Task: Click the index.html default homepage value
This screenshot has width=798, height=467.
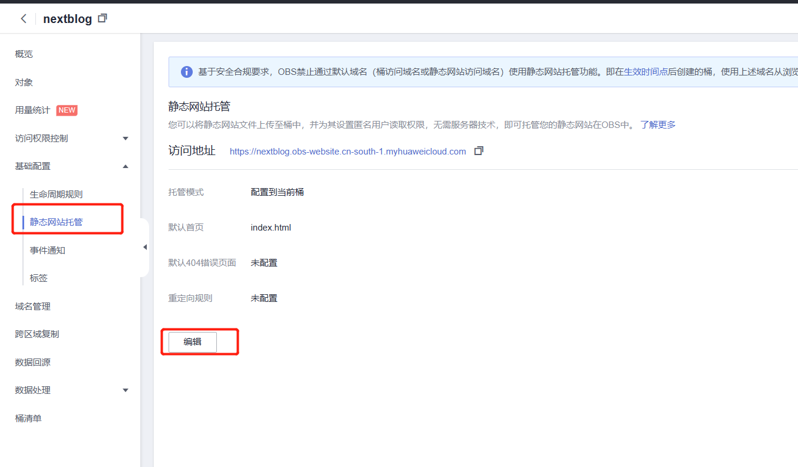Action: pyautogui.click(x=271, y=228)
